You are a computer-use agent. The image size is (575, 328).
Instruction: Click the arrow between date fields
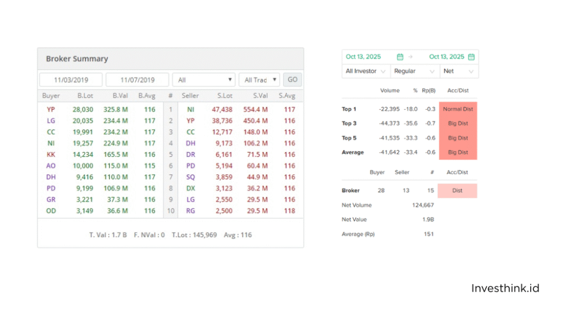pos(410,57)
